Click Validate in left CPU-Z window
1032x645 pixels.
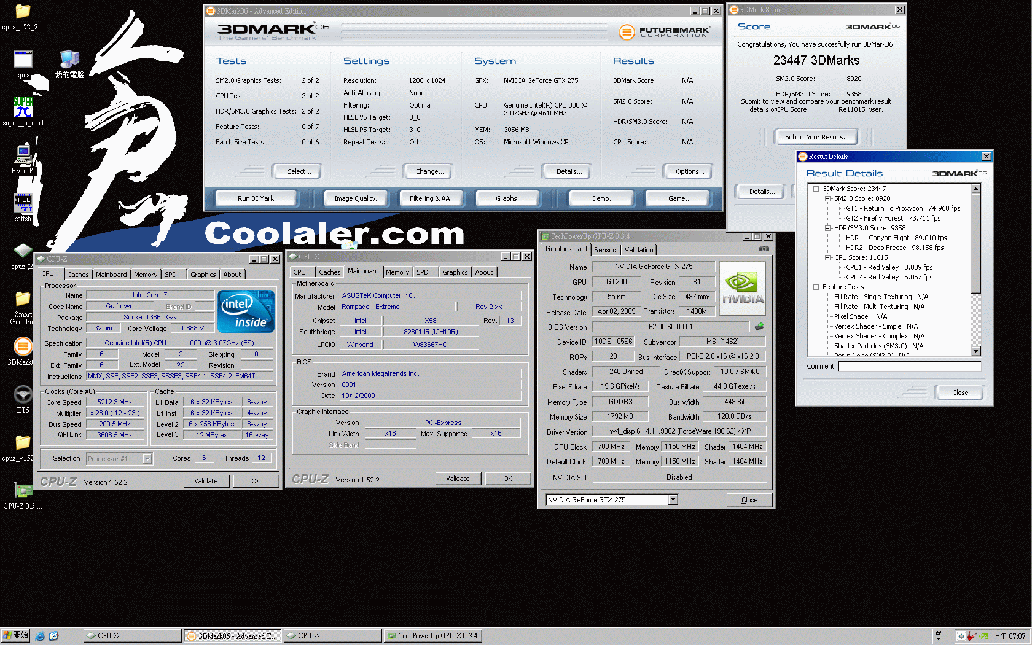206,481
